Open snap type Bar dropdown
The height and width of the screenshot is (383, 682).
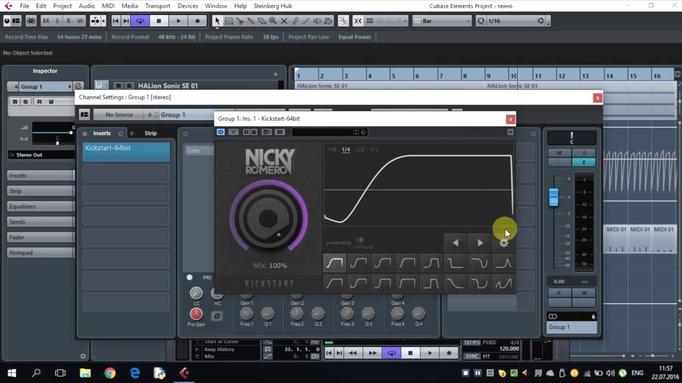[x=442, y=21]
